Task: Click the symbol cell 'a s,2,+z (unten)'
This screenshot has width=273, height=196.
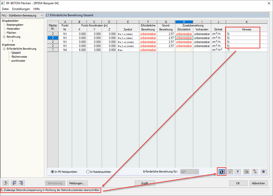Action: point(128,46)
